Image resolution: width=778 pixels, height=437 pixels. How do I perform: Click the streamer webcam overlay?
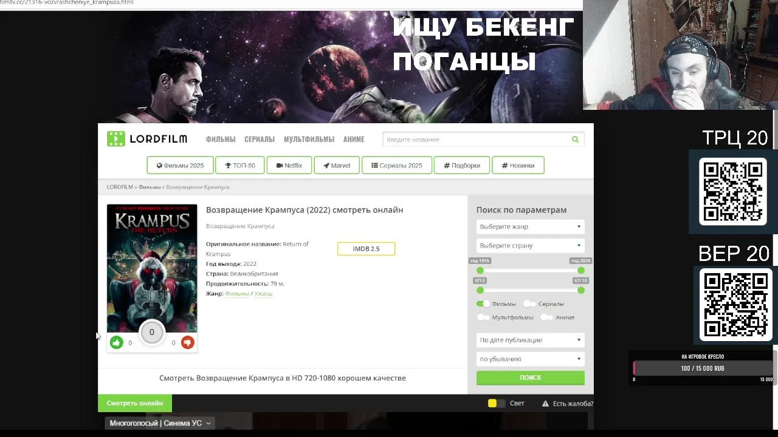(680, 55)
